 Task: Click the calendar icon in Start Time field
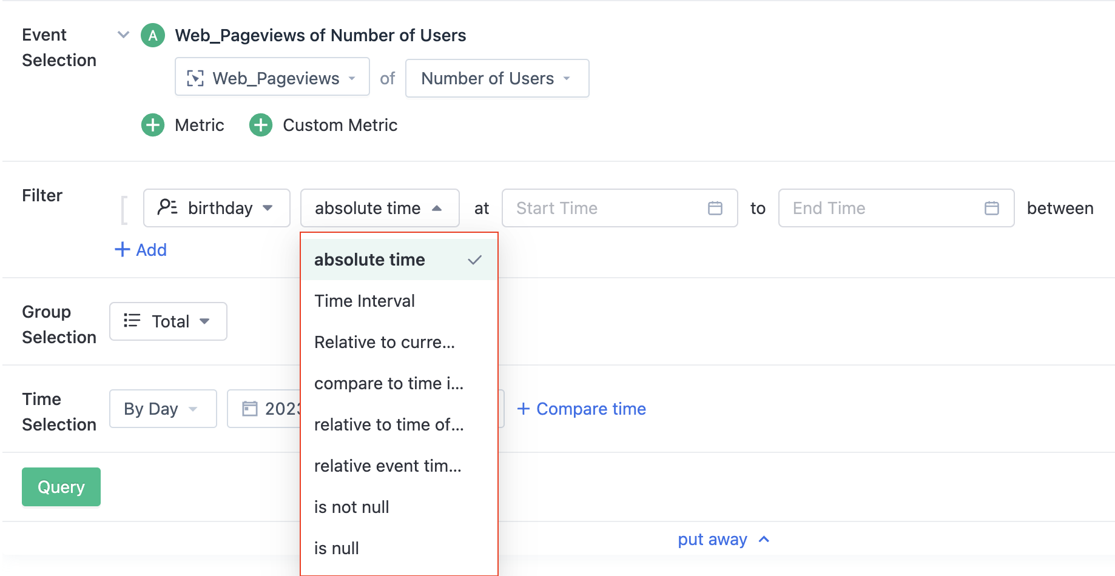715,209
